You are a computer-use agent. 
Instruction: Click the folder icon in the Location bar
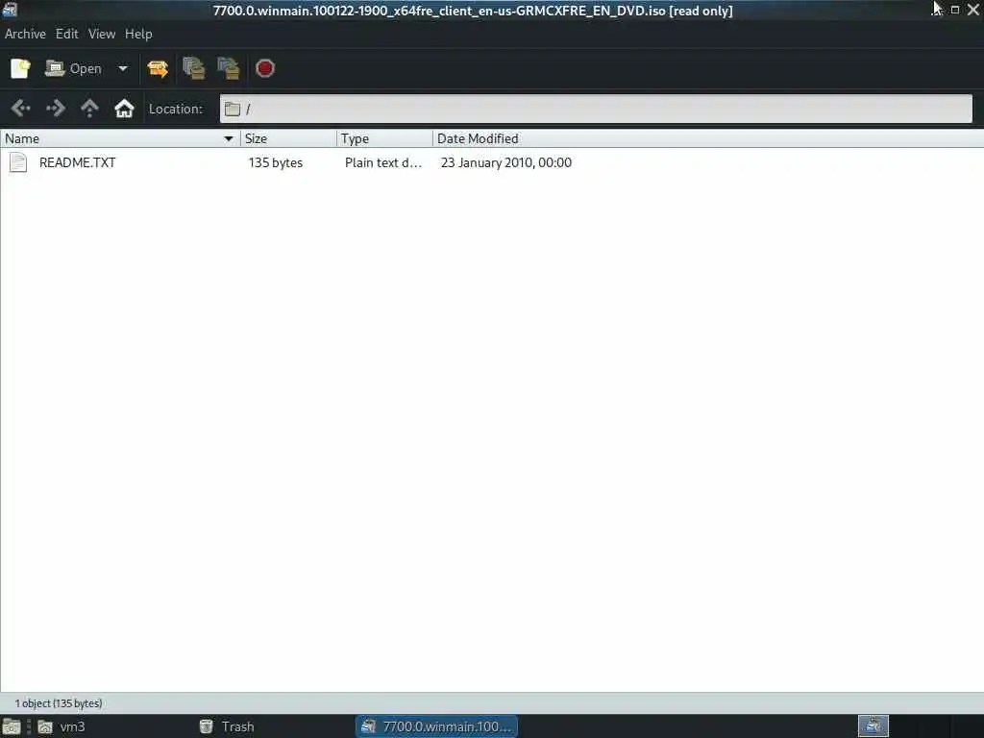tap(233, 109)
